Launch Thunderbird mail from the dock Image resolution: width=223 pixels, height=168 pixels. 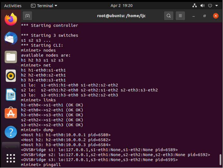click(11, 38)
